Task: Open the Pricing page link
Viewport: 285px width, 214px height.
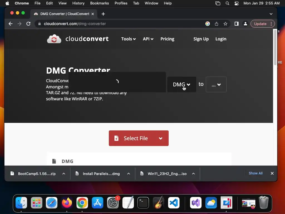Action: coord(167,39)
